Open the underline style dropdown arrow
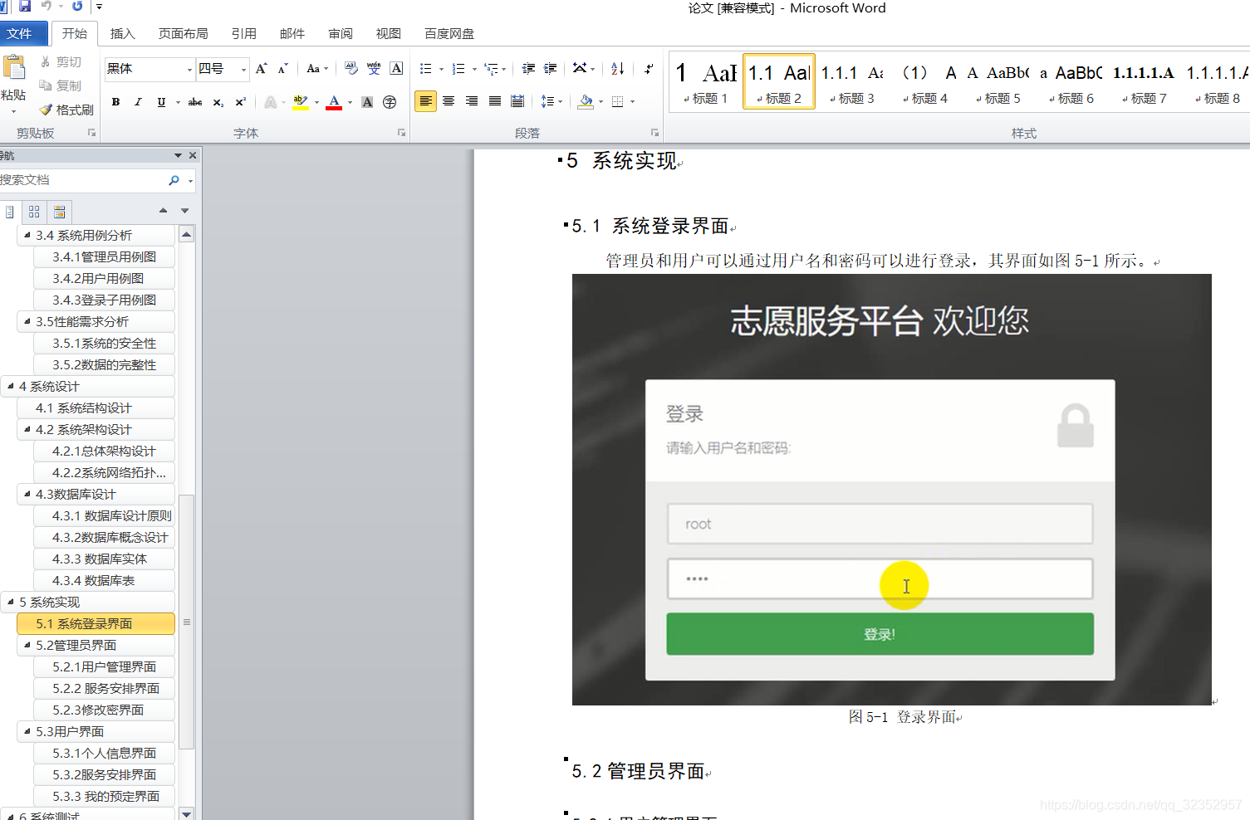 [x=178, y=102]
